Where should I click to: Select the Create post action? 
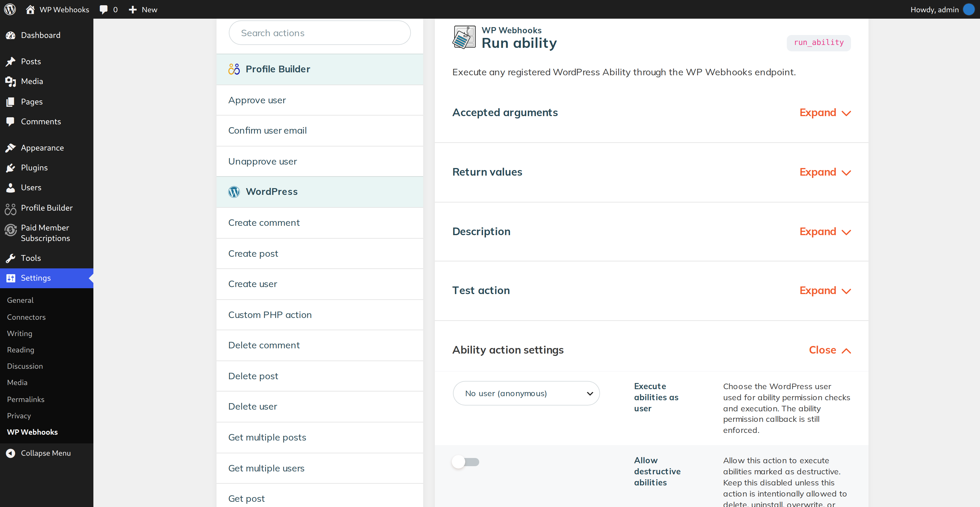[x=320, y=253]
